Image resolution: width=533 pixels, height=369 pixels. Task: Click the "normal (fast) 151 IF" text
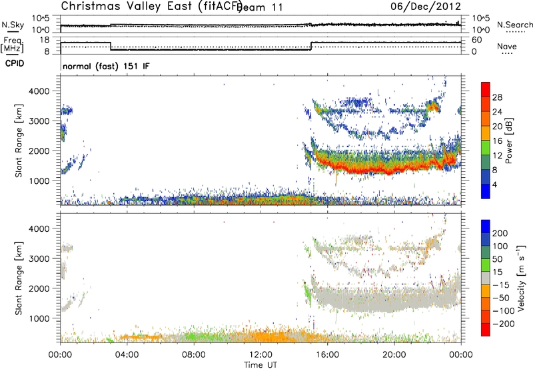click(x=106, y=66)
